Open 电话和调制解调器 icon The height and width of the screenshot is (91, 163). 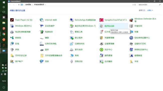tap(12, 32)
